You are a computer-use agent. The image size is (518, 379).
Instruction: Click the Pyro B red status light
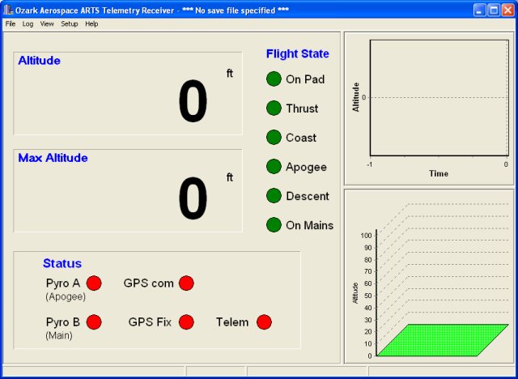[x=94, y=322]
